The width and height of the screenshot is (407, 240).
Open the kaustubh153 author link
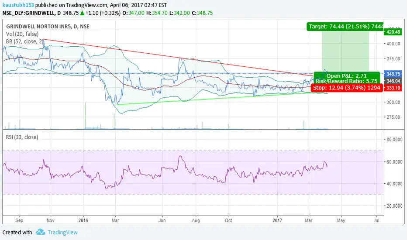pos(18,5)
